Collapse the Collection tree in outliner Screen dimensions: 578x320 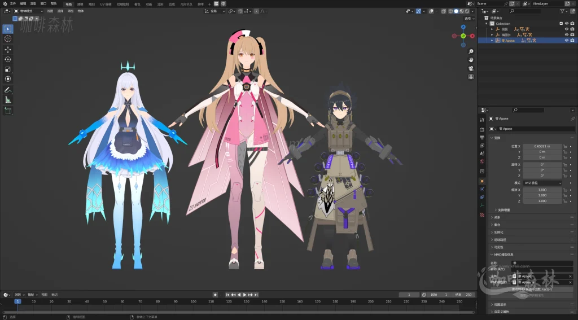487,24
